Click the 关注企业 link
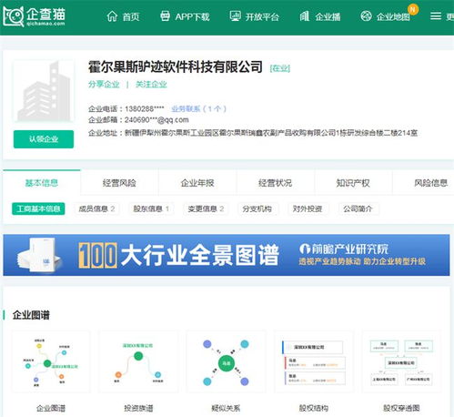Viewport: 454px width, 417px height. coord(151,84)
